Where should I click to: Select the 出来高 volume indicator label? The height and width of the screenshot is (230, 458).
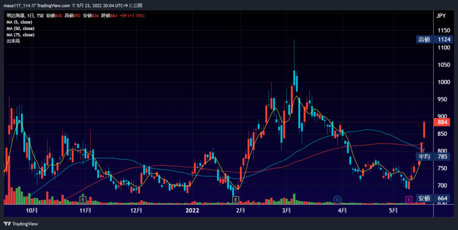(13, 41)
